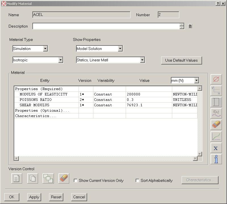Click the Value column header
The height and width of the screenshot is (204, 227).
pyautogui.click(x=144, y=80)
